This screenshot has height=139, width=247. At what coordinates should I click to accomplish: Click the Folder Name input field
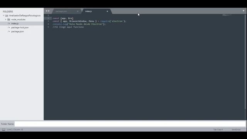pos(130,124)
